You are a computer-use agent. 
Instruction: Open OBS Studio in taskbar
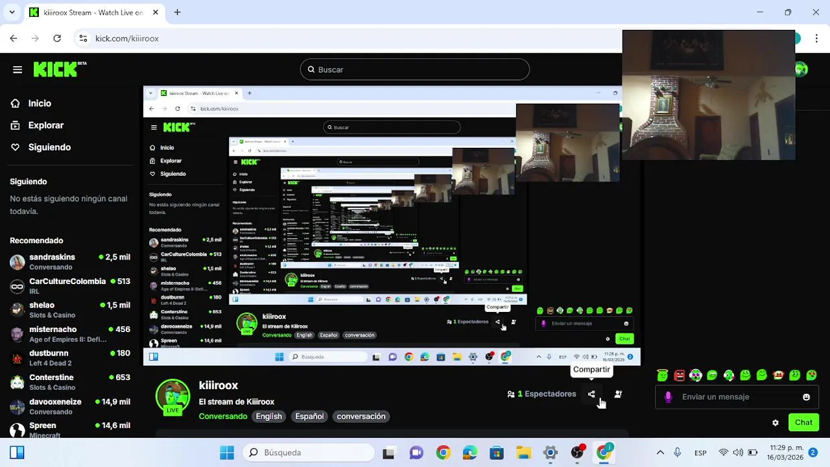tap(577, 453)
